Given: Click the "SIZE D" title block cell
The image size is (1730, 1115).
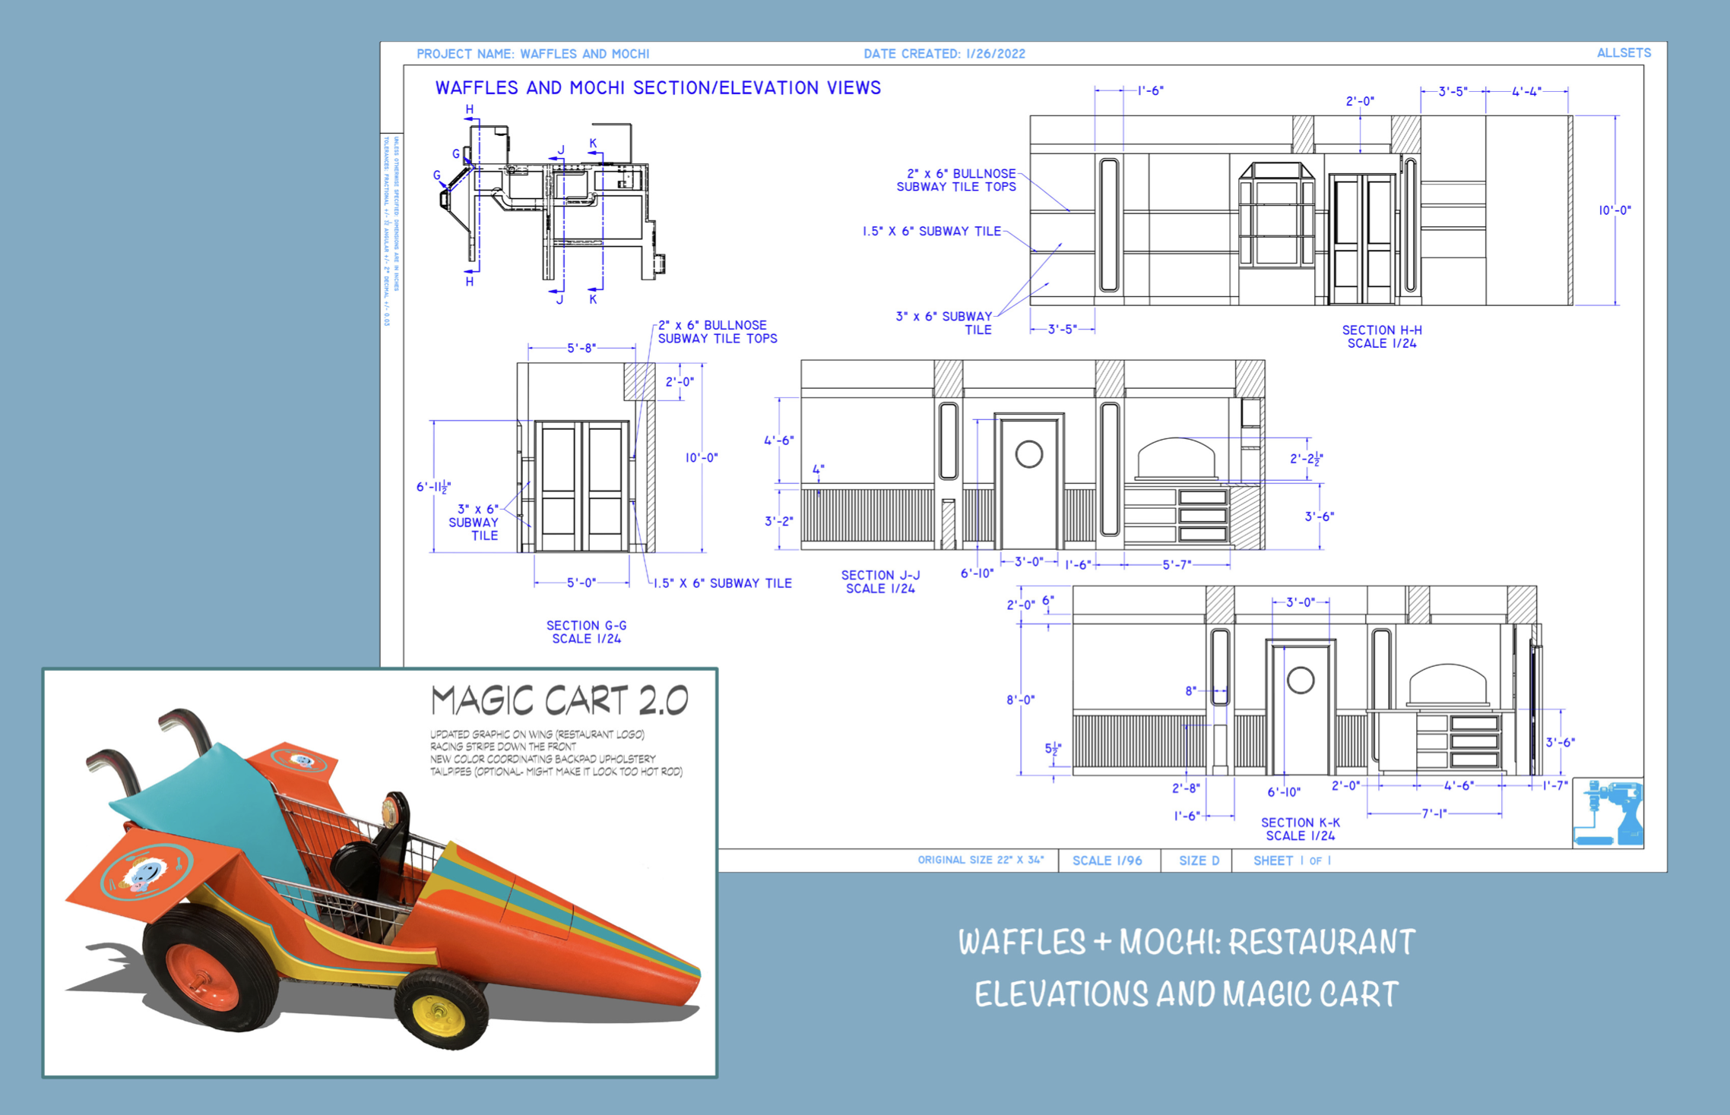Looking at the screenshot, I should pos(1199,861).
